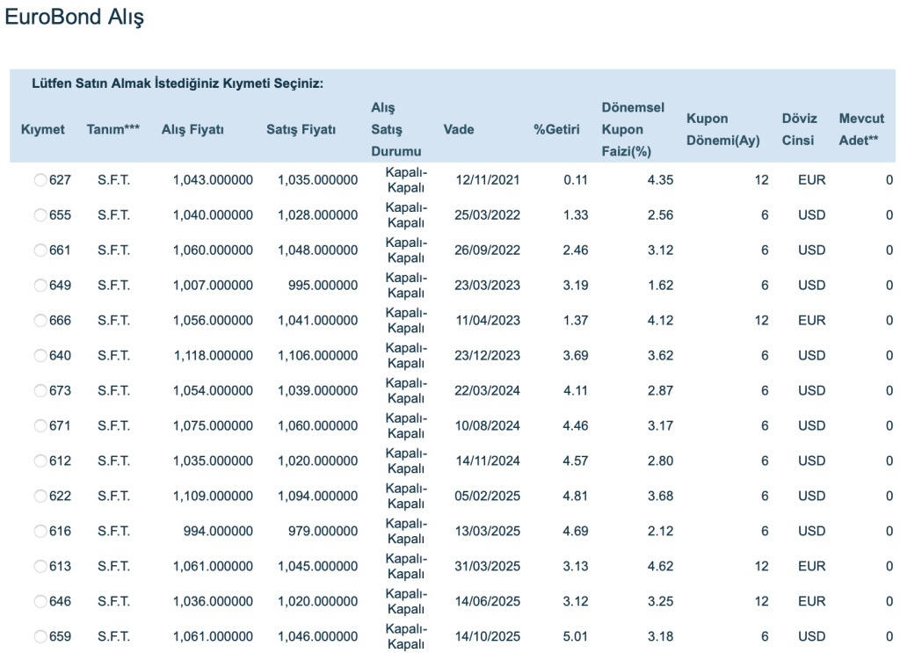This screenshot has width=900, height=653.
Task: Click the Kıymet column header
Action: 43,130
